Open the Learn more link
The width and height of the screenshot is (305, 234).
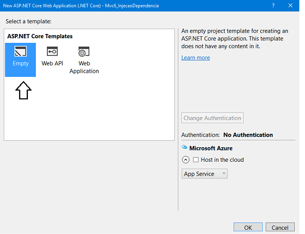pos(196,58)
